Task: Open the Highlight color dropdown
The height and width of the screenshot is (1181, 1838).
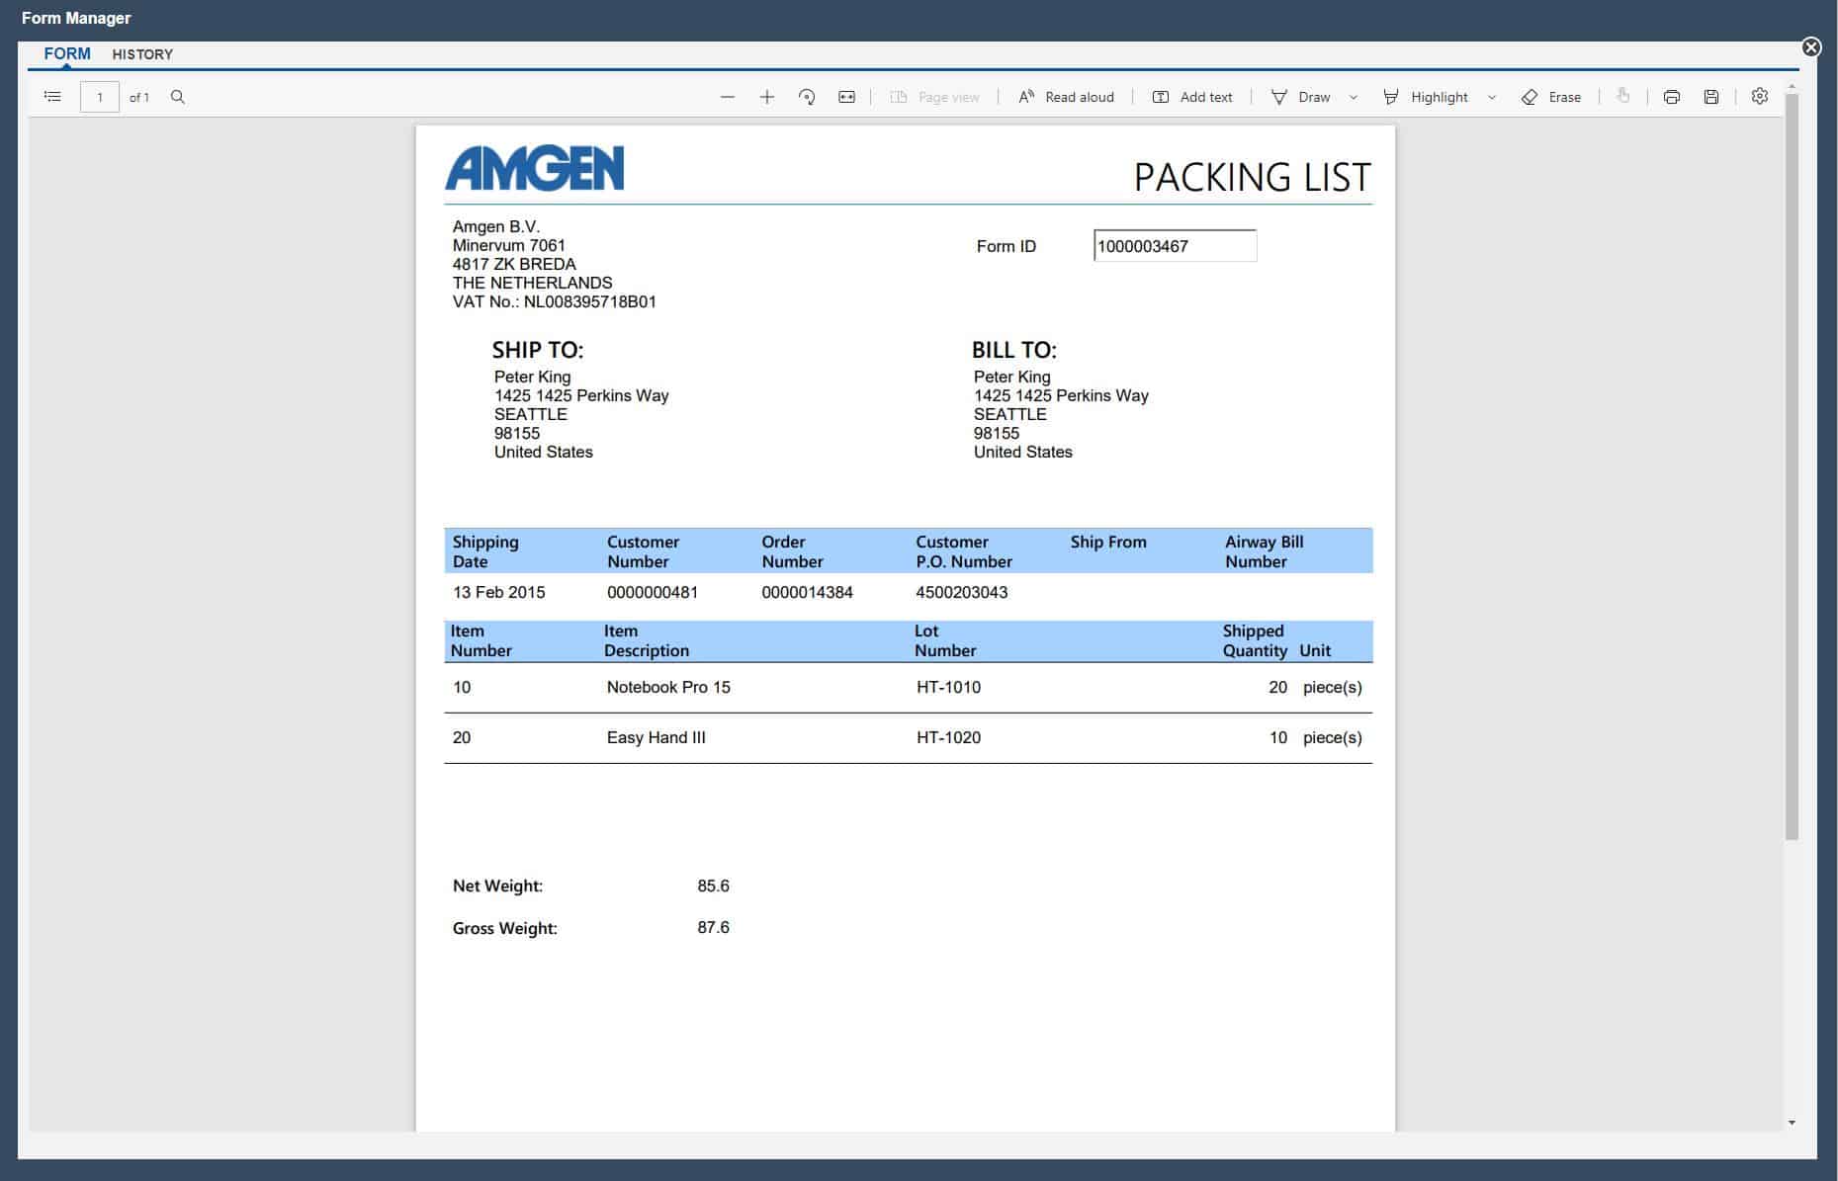Action: pos(1493,97)
